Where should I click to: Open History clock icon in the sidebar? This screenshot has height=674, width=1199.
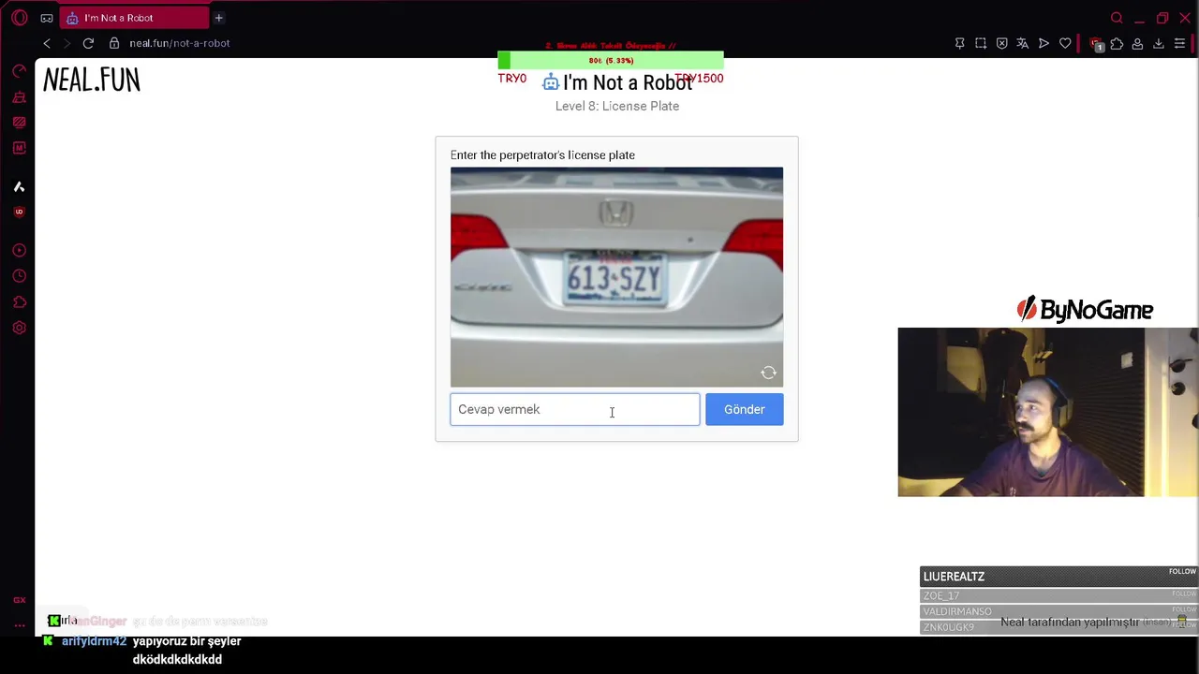pyautogui.click(x=19, y=276)
